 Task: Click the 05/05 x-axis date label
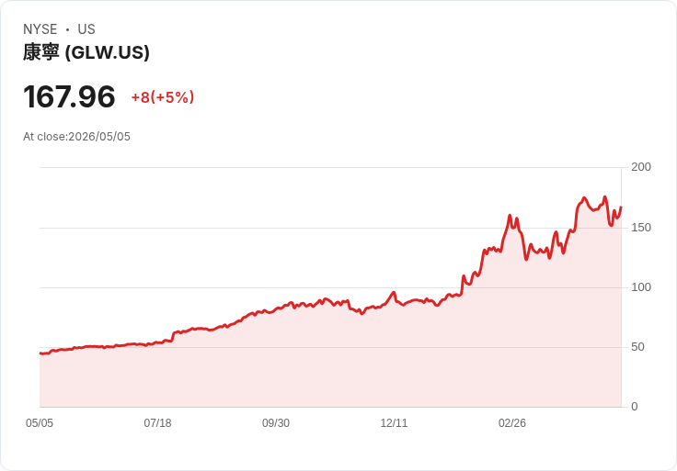click(x=40, y=423)
